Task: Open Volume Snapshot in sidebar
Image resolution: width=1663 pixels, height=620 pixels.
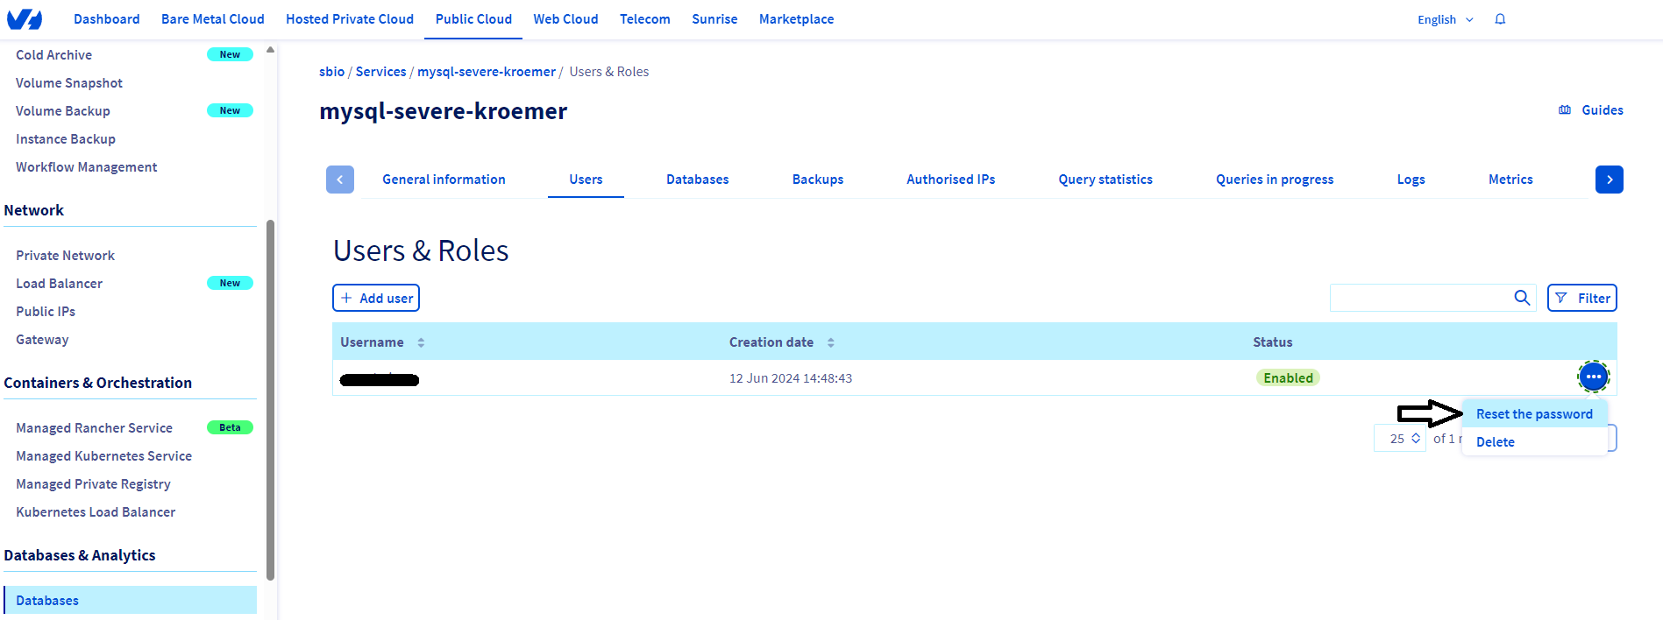Action: click(69, 83)
